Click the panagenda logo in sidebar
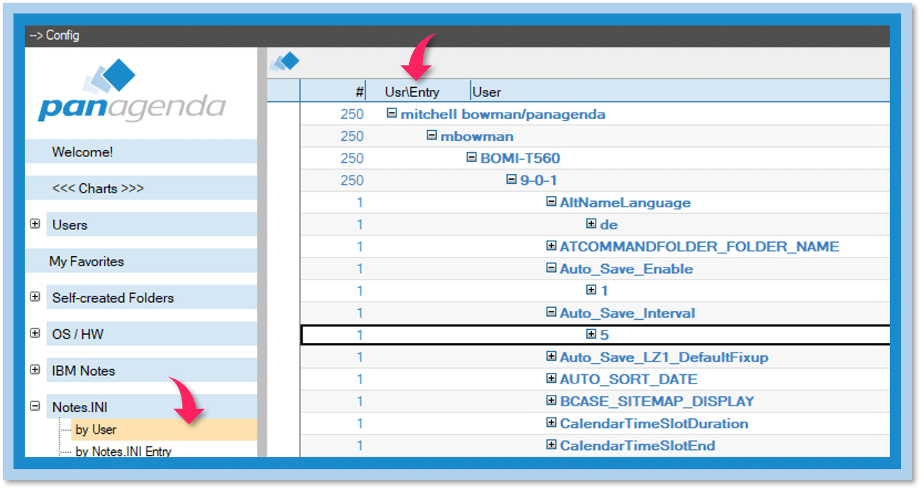This screenshot has width=921, height=489. 131,93
